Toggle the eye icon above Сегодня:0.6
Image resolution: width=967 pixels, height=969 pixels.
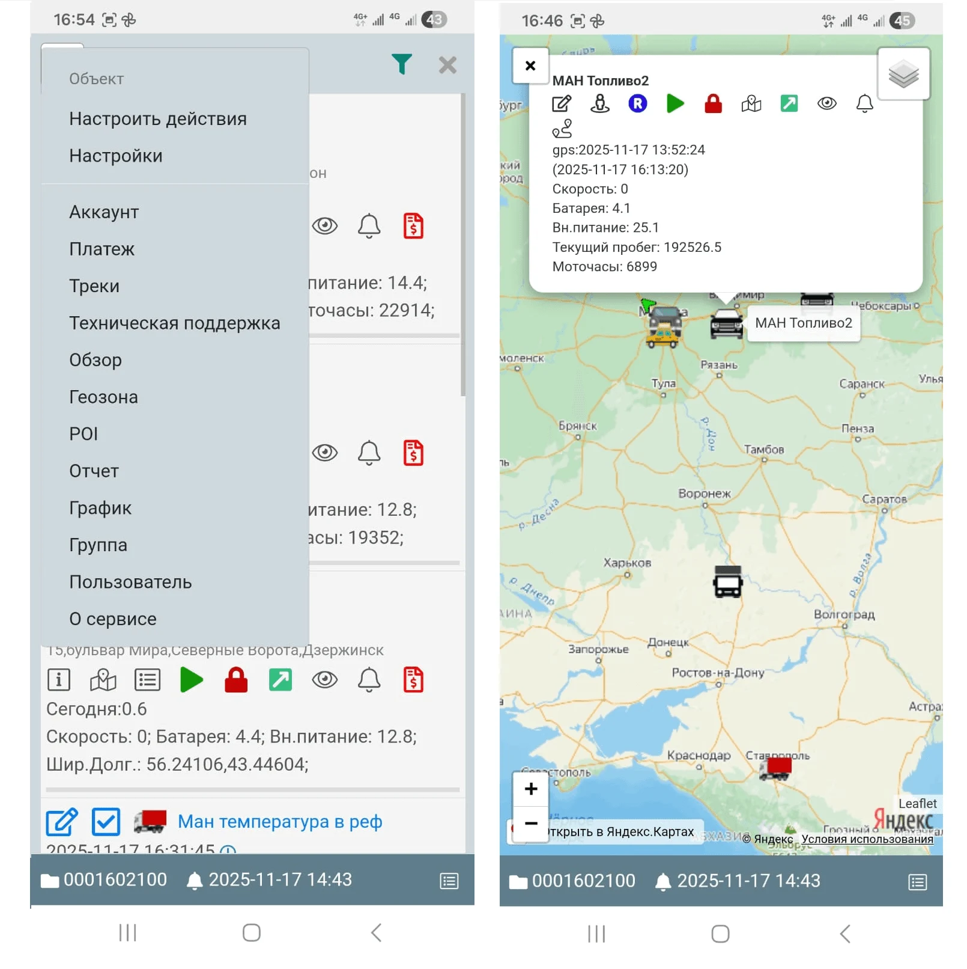(325, 680)
